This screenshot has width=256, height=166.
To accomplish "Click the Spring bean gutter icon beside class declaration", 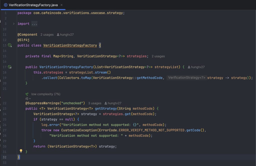I will (10, 45).
